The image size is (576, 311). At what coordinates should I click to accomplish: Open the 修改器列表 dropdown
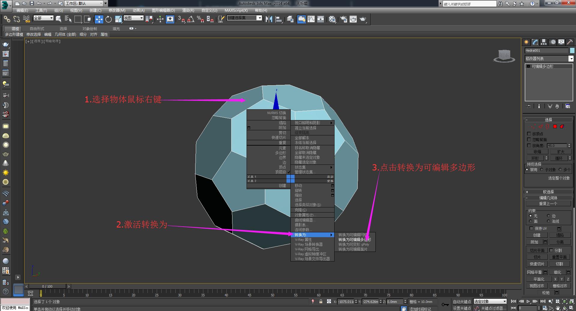pos(572,59)
